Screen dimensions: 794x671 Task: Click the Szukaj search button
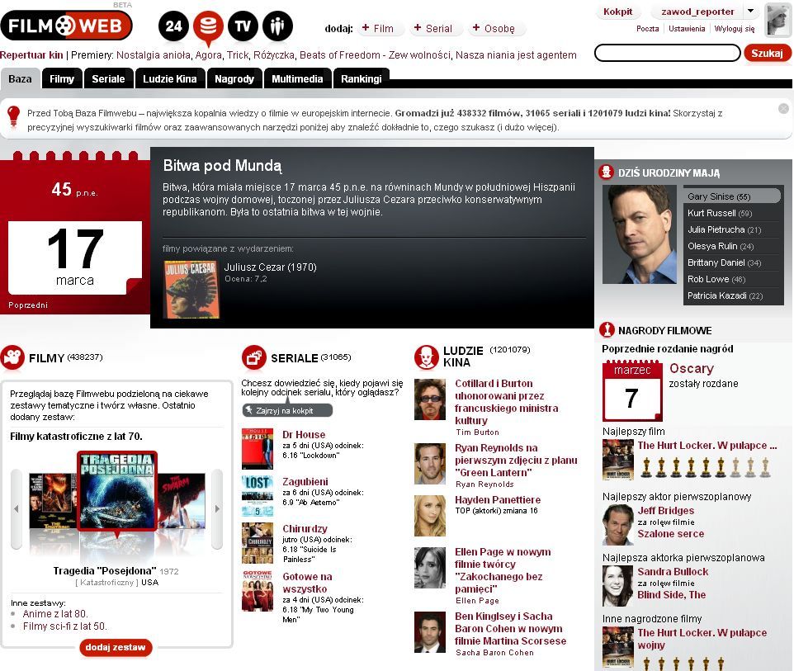pyautogui.click(x=767, y=53)
